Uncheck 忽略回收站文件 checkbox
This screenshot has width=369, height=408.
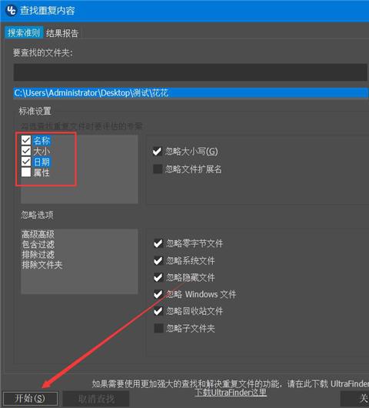[158, 311]
